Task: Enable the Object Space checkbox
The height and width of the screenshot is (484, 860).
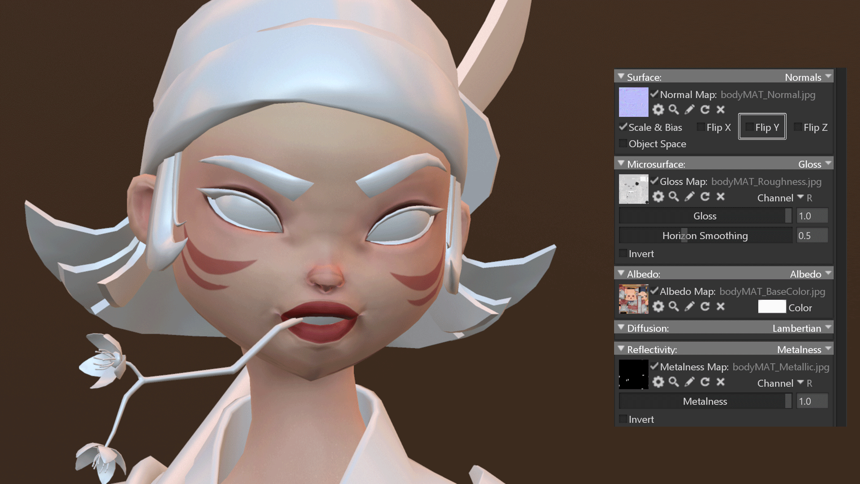Action: click(623, 143)
